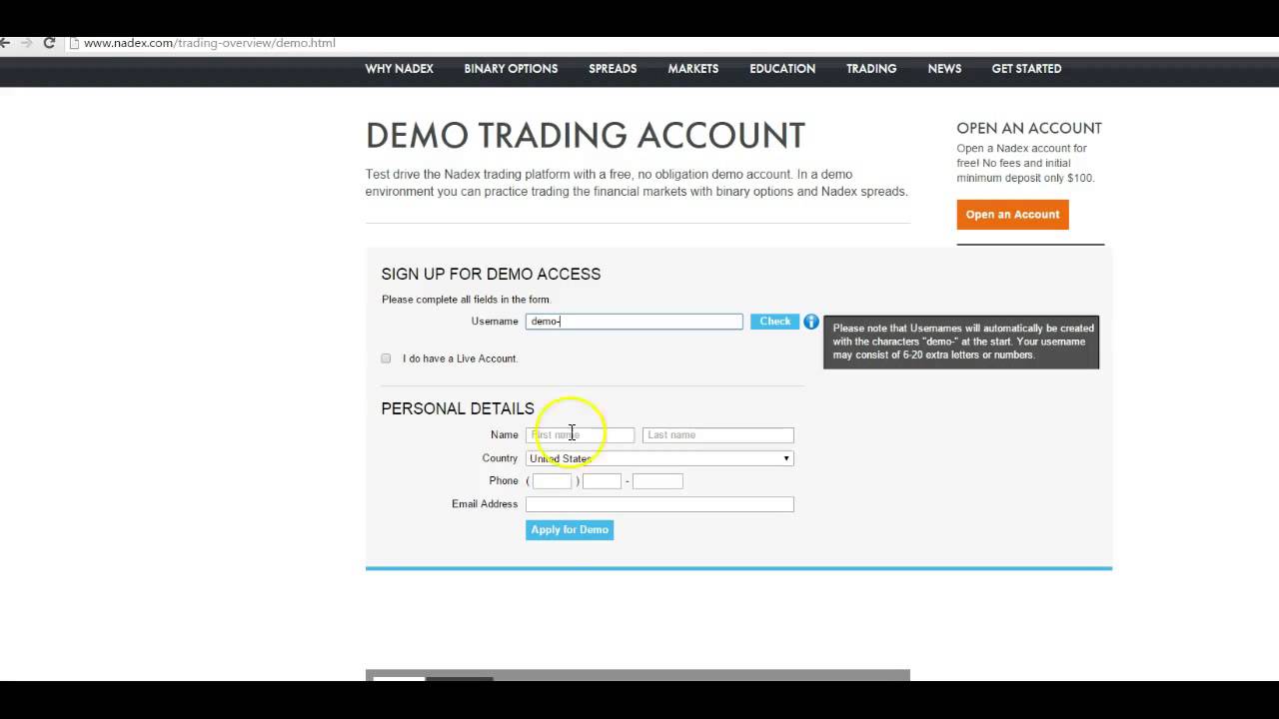
Task: Click the page icon in the address bar
Action: click(x=73, y=43)
